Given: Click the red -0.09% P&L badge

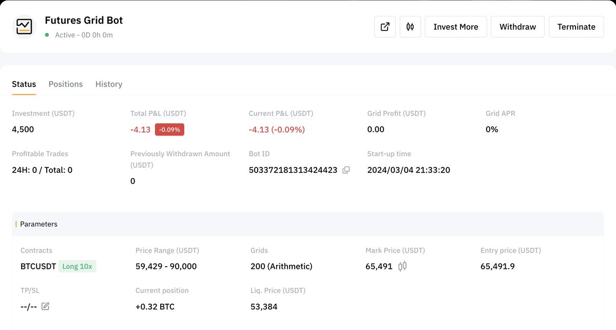Looking at the screenshot, I should [169, 129].
